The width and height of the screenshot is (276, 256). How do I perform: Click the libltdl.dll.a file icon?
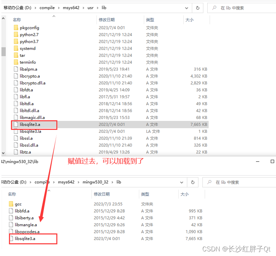click(16, 110)
